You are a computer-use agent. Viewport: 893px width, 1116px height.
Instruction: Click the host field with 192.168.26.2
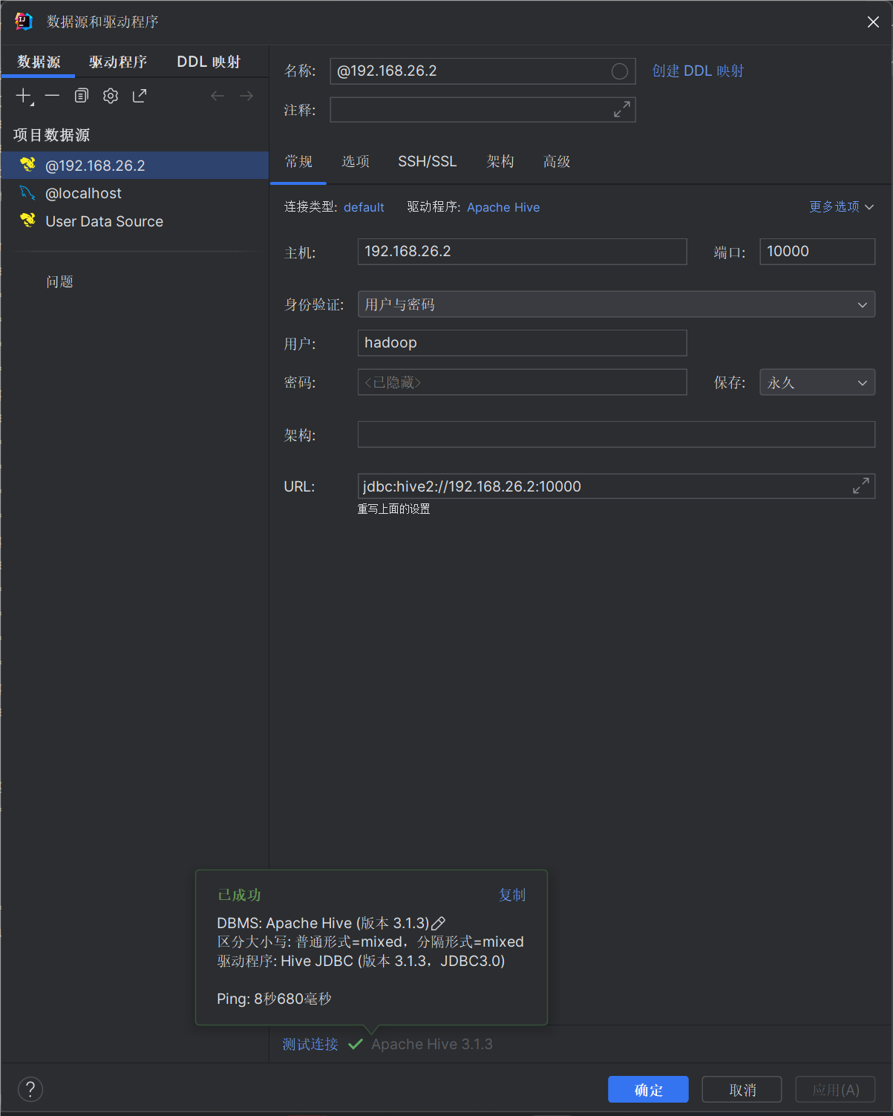click(x=522, y=251)
